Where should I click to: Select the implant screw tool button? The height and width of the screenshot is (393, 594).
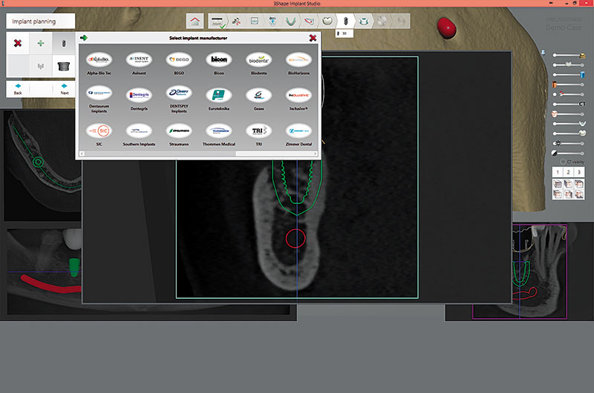[x=64, y=43]
